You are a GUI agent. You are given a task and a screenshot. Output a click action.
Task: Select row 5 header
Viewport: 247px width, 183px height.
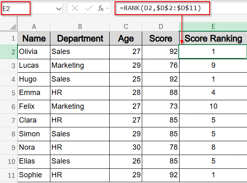[9, 93]
